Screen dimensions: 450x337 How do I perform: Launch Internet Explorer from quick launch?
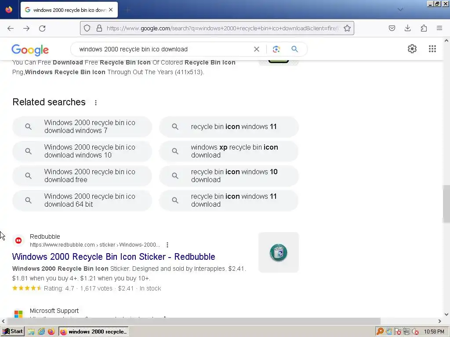pos(41,332)
